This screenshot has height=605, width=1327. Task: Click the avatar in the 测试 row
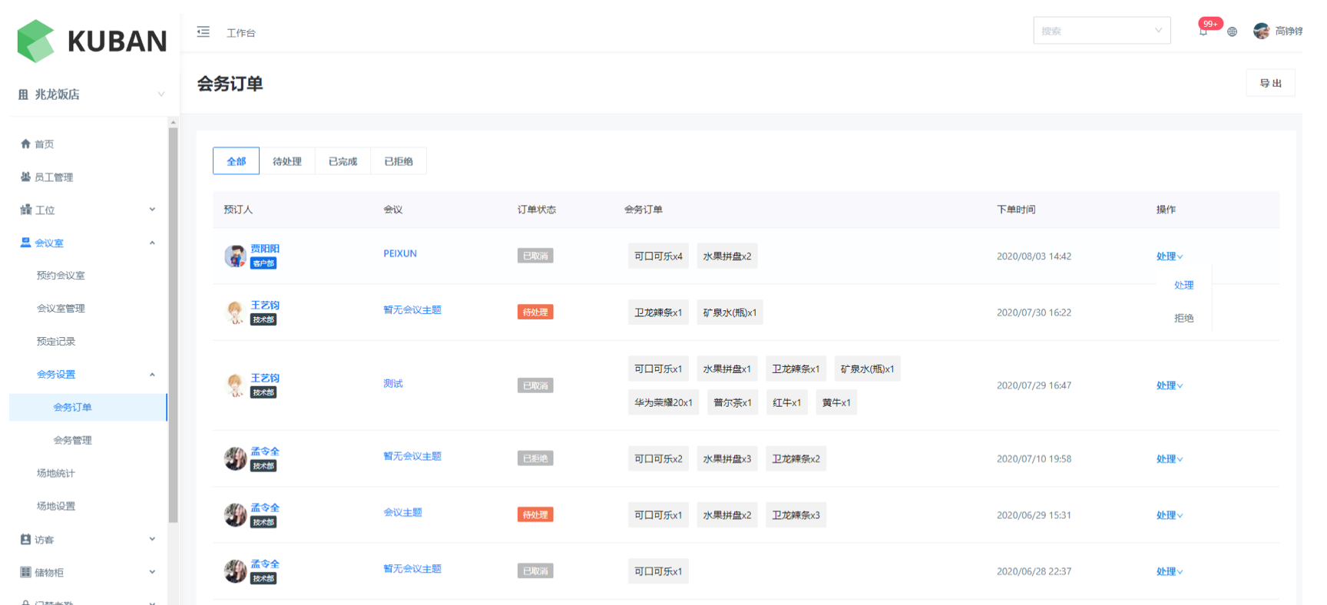click(235, 385)
